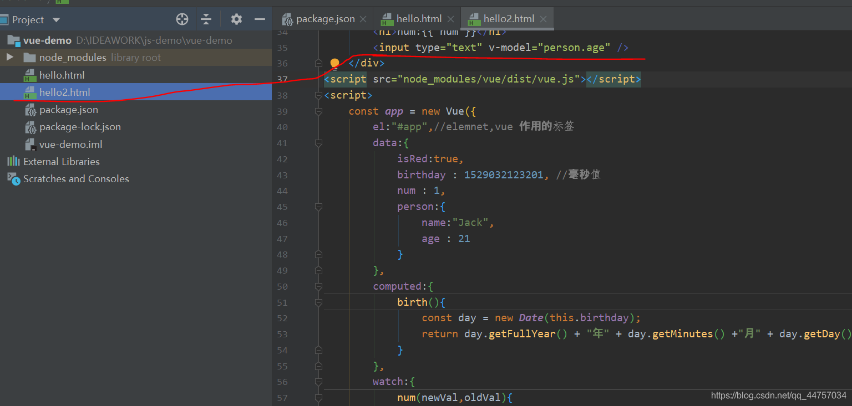This screenshot has width=852, height=406.
Task: Close the hello.html editor tab
Action: (451, 19)
